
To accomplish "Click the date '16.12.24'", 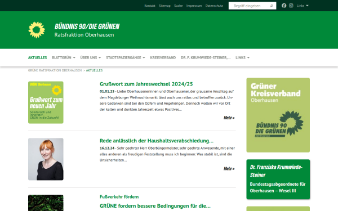I will click(107, 148).
